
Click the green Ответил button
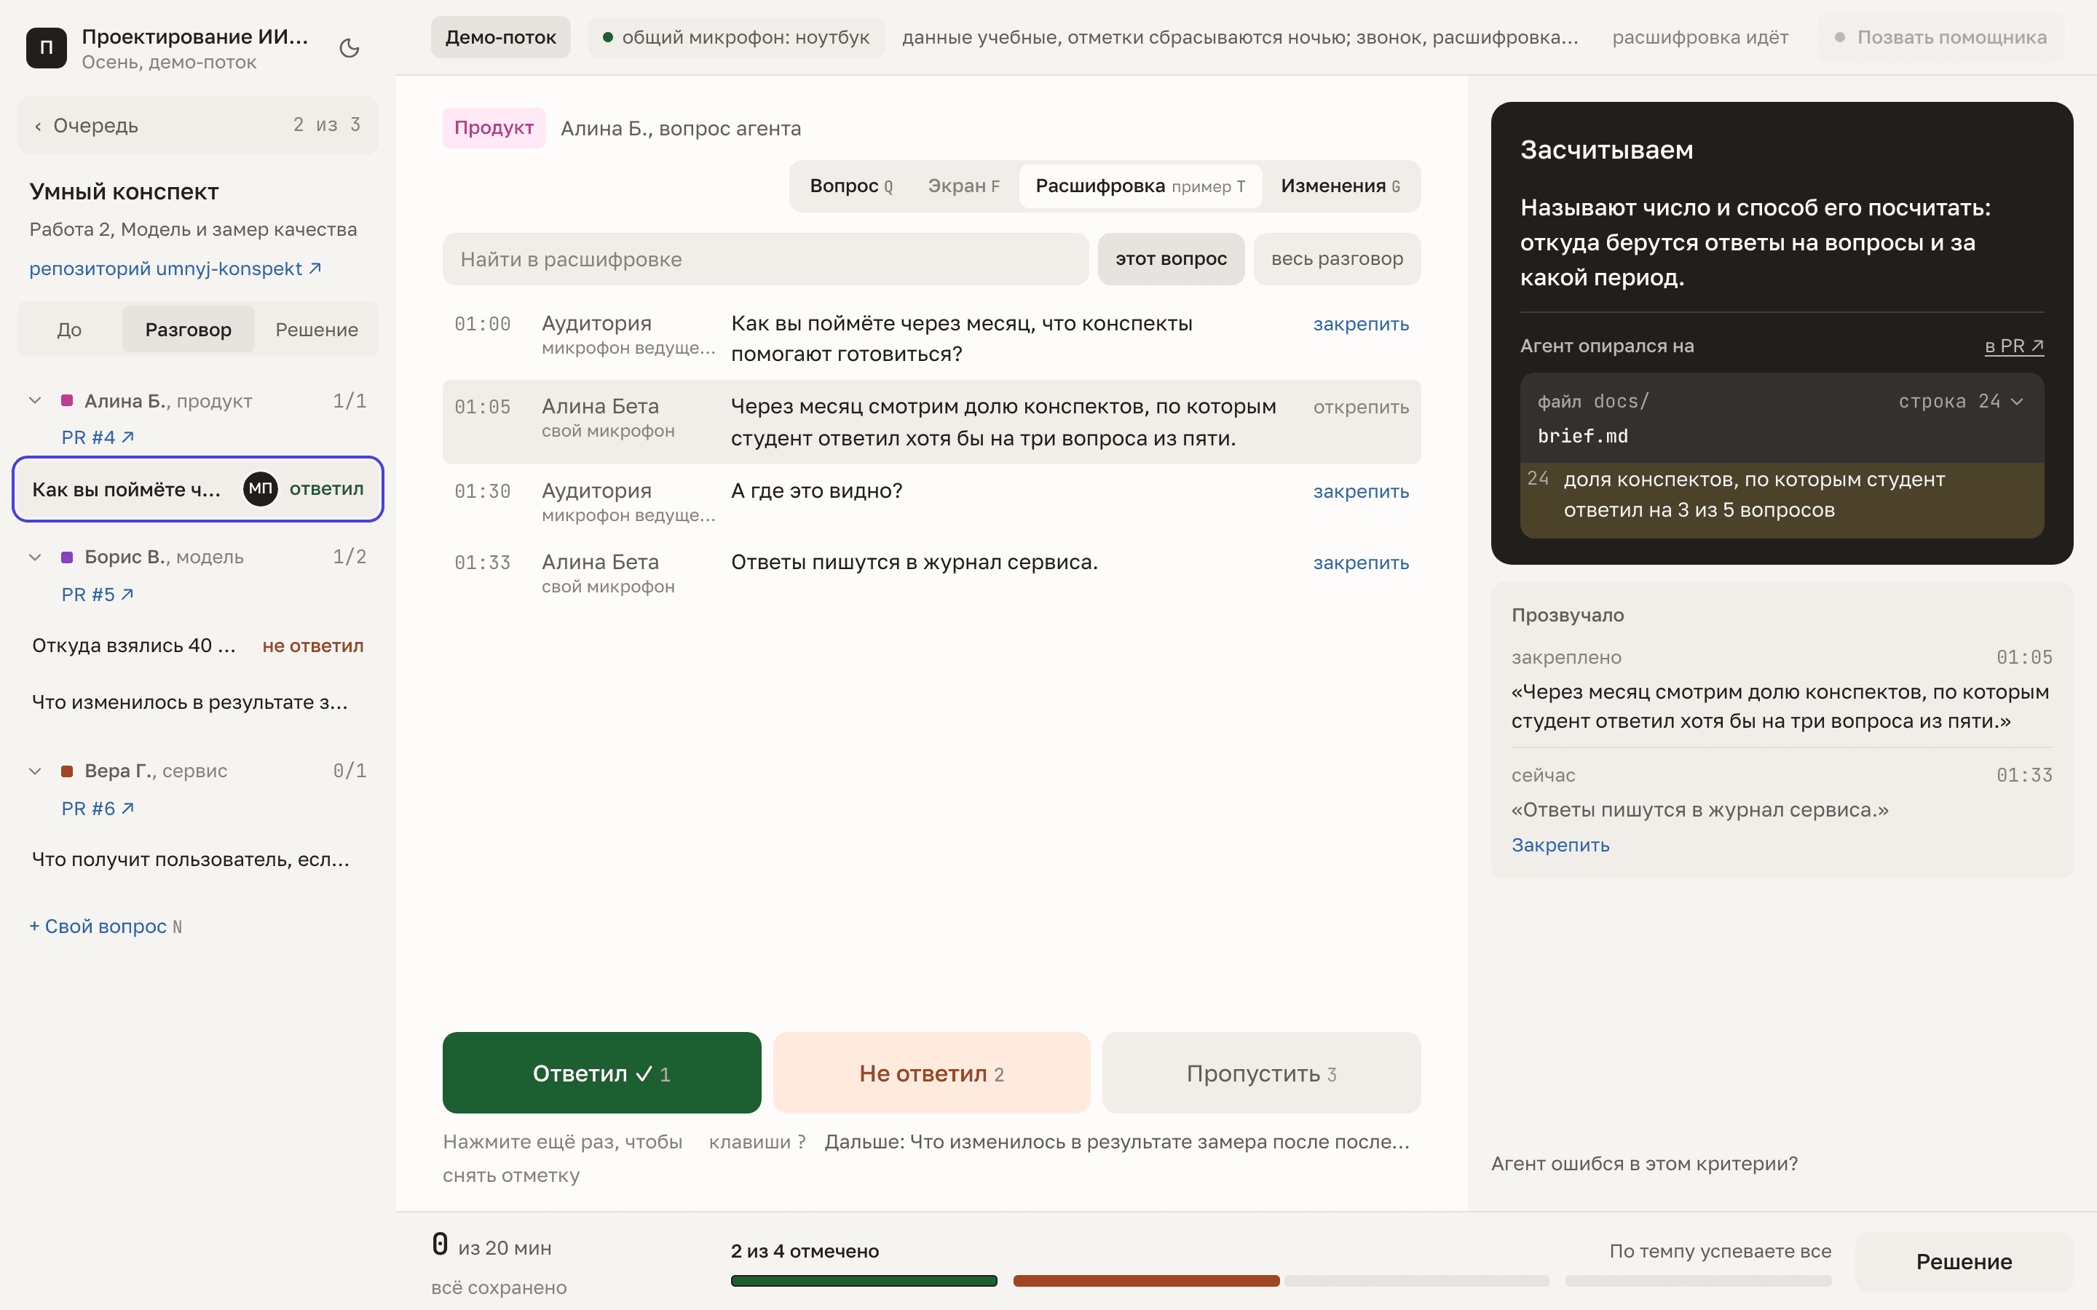[601, 1073]
